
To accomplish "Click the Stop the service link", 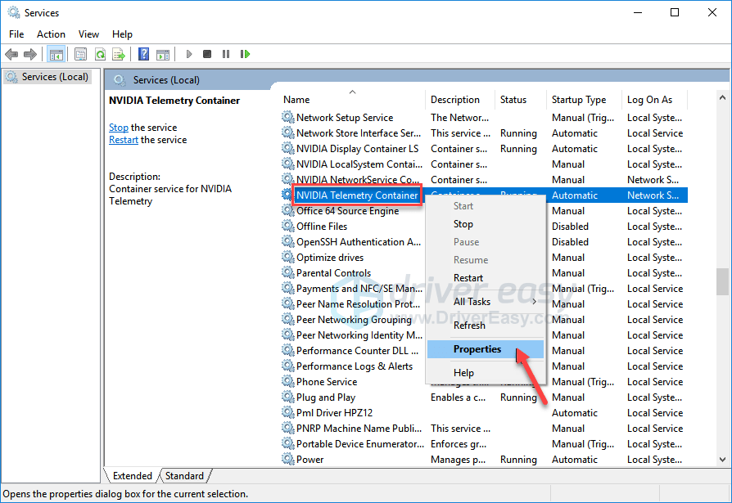I will click(119, 128).
